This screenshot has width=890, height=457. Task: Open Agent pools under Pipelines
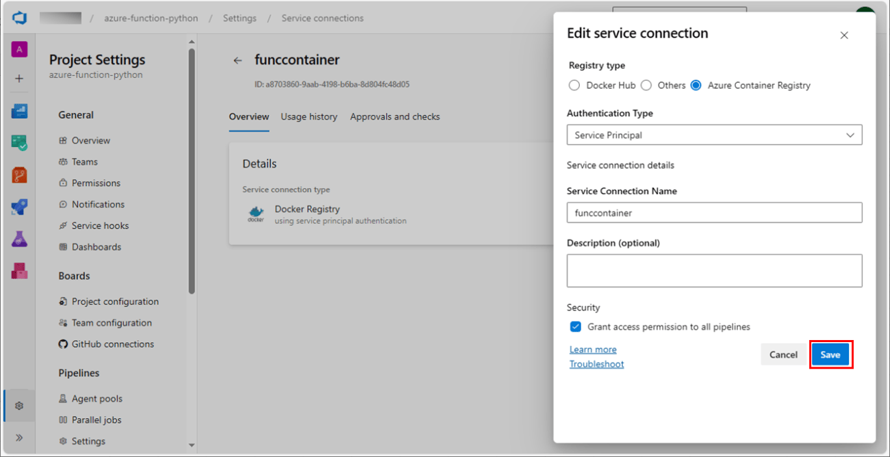[97, 398]
